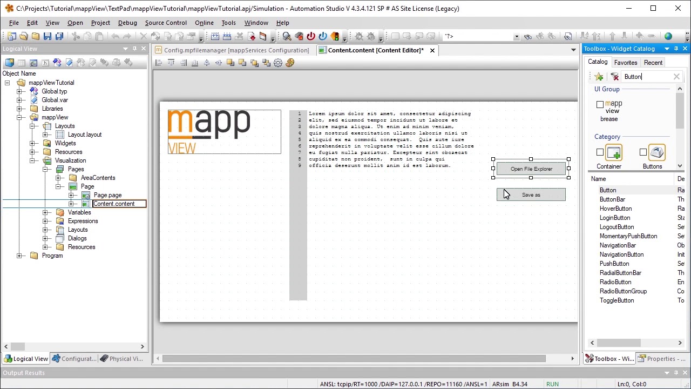The height and width of the screenshot is (389, 691).
Task: Expand the Program tree node
Action: 20,256
